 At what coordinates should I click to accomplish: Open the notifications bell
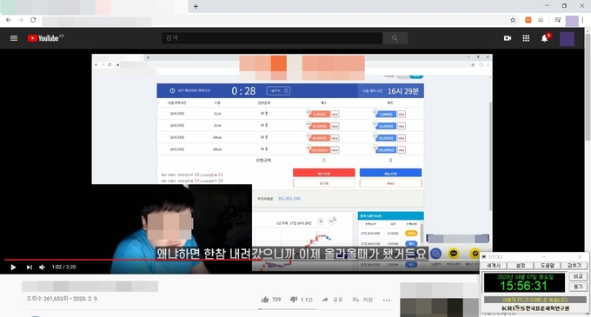(x=545, y=38)
